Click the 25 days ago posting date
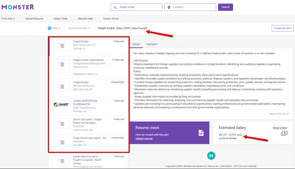Viewport: 295px width, 169px height. point(118,60)
